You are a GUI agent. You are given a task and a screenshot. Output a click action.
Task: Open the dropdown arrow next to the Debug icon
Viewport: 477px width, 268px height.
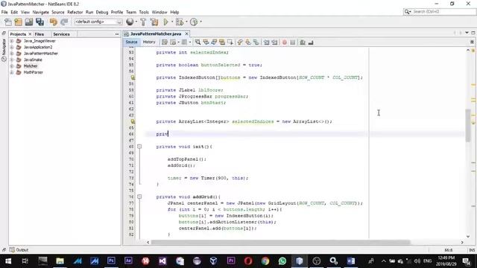(x=186, y=22)
